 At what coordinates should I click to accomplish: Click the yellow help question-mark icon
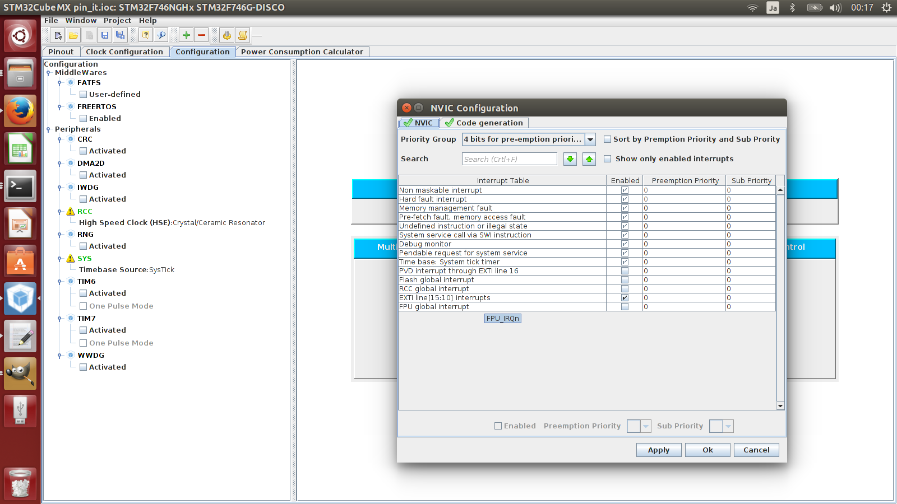tap(146, 35)
